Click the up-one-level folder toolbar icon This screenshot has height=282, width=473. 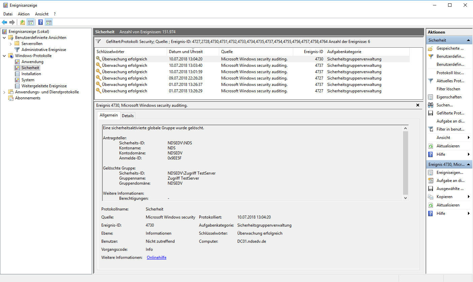coord(22,22)
